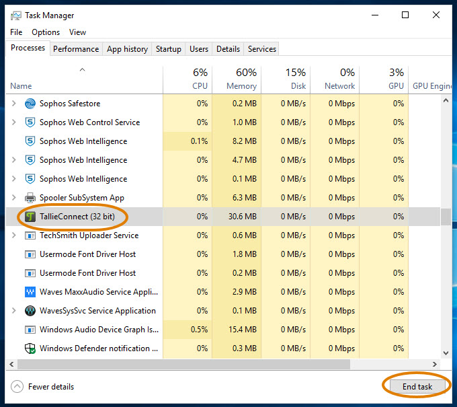Click the TechSmith Uploader Service icon
This screenshot has width=457, height=407.
(x=30, y=235)
